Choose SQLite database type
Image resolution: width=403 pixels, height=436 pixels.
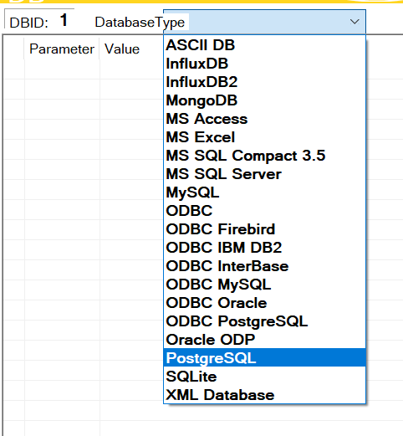pos(264,377)
